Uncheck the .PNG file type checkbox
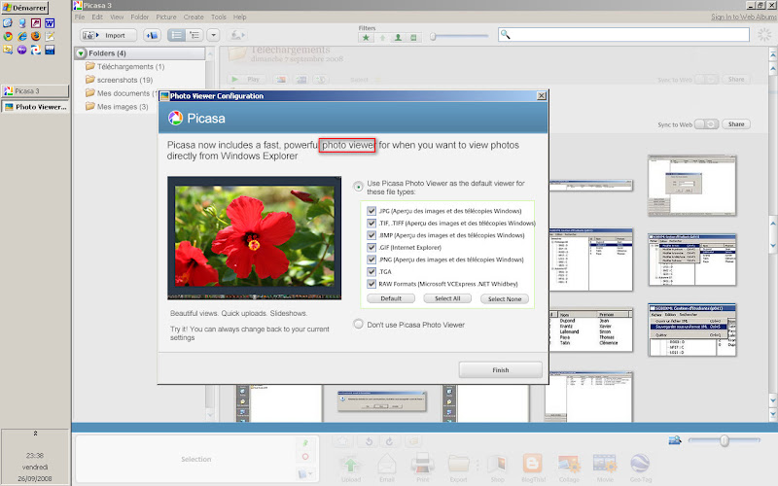778x486 pixels. click(x=371, y=260)
